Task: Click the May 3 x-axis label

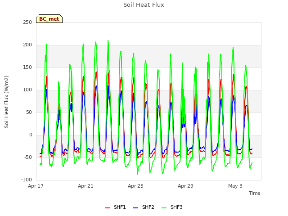Action: click(x=235, y=186)
